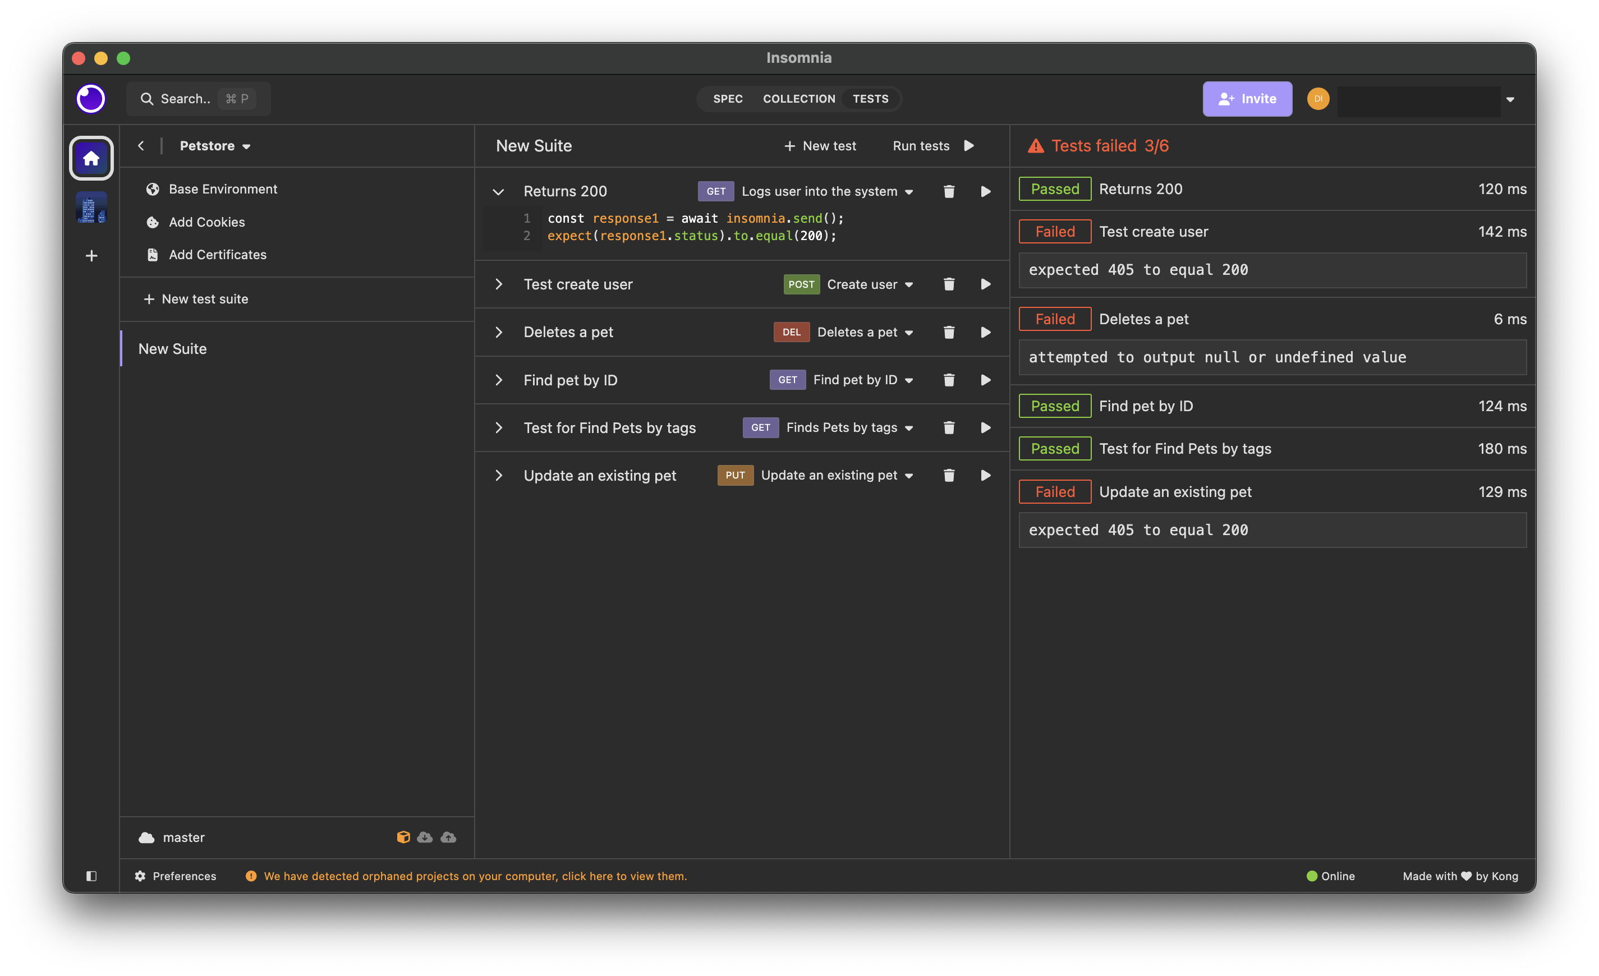Screen dimensions: 1599x976
Task: Open Add Cookies
Action: (x=195, y=222)
